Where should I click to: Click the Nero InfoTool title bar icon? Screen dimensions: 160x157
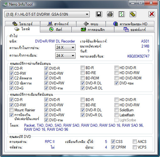click(x=5, y=4)
